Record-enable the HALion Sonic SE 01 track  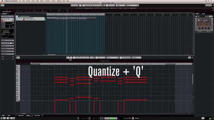coord(24,20)
